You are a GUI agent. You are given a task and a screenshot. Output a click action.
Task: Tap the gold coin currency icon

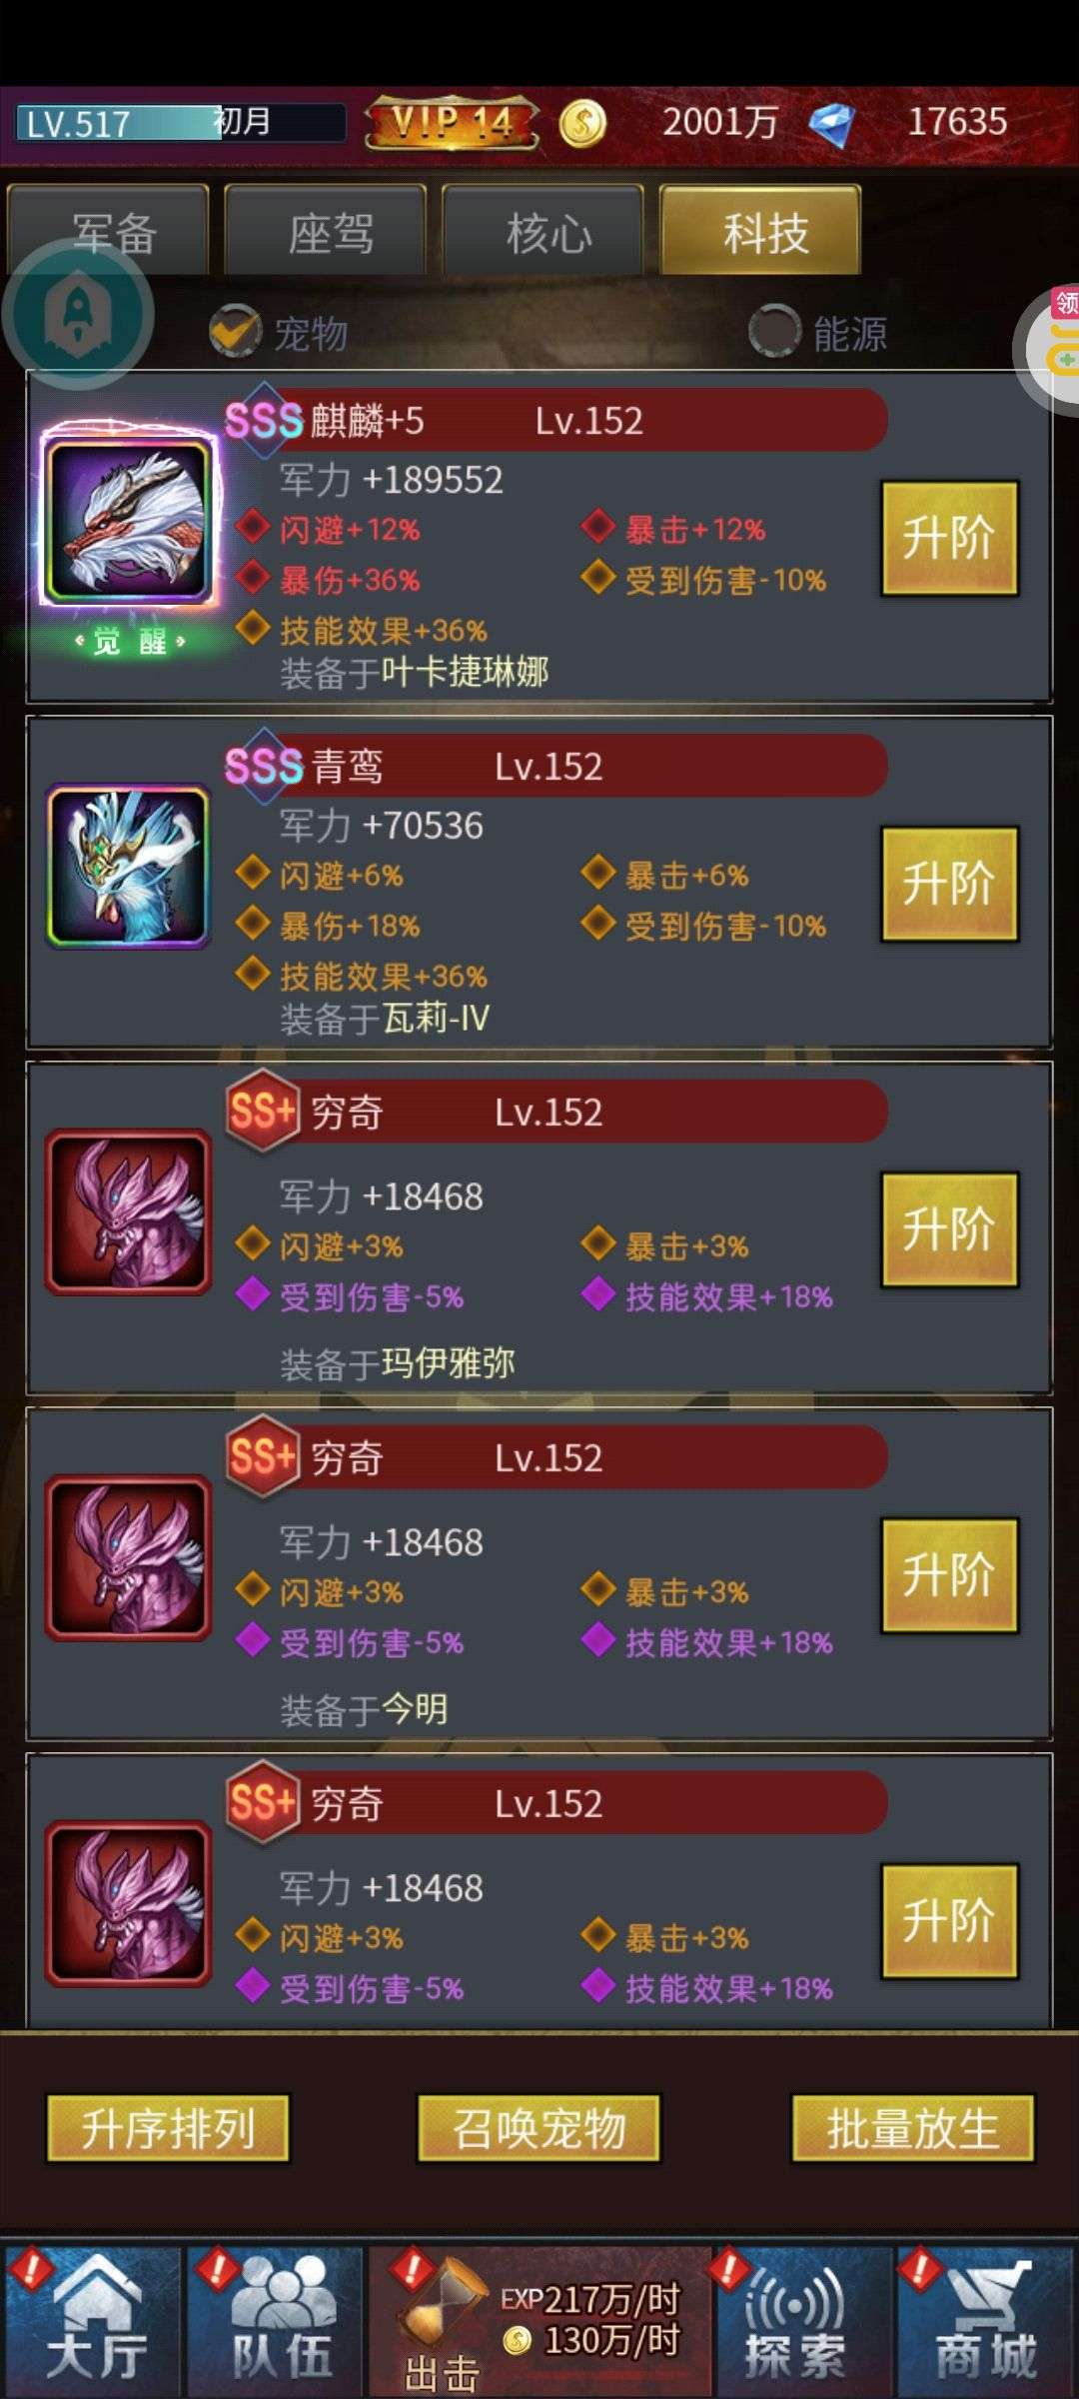582,125
